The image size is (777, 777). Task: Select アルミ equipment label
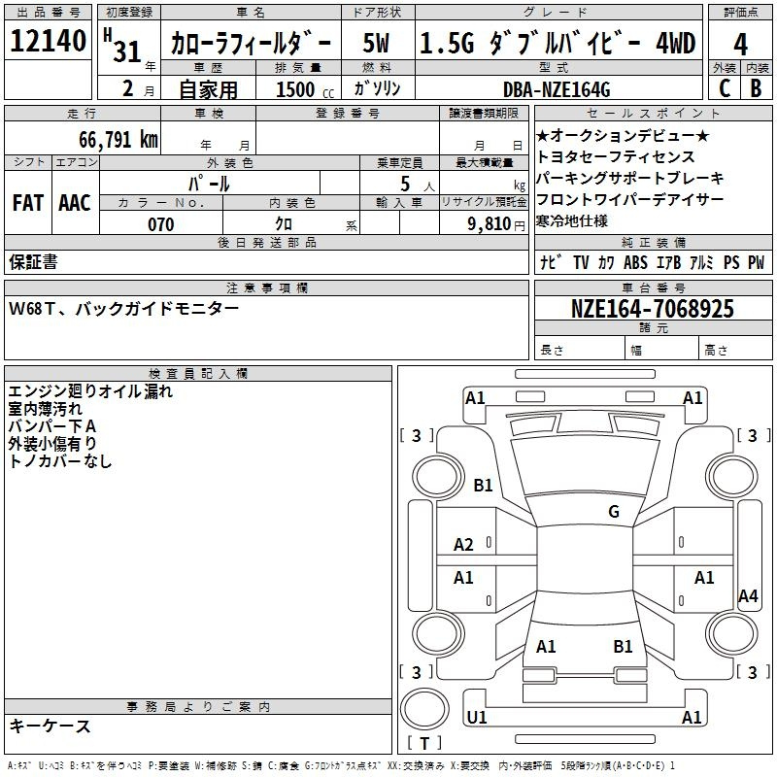[701, 262]
